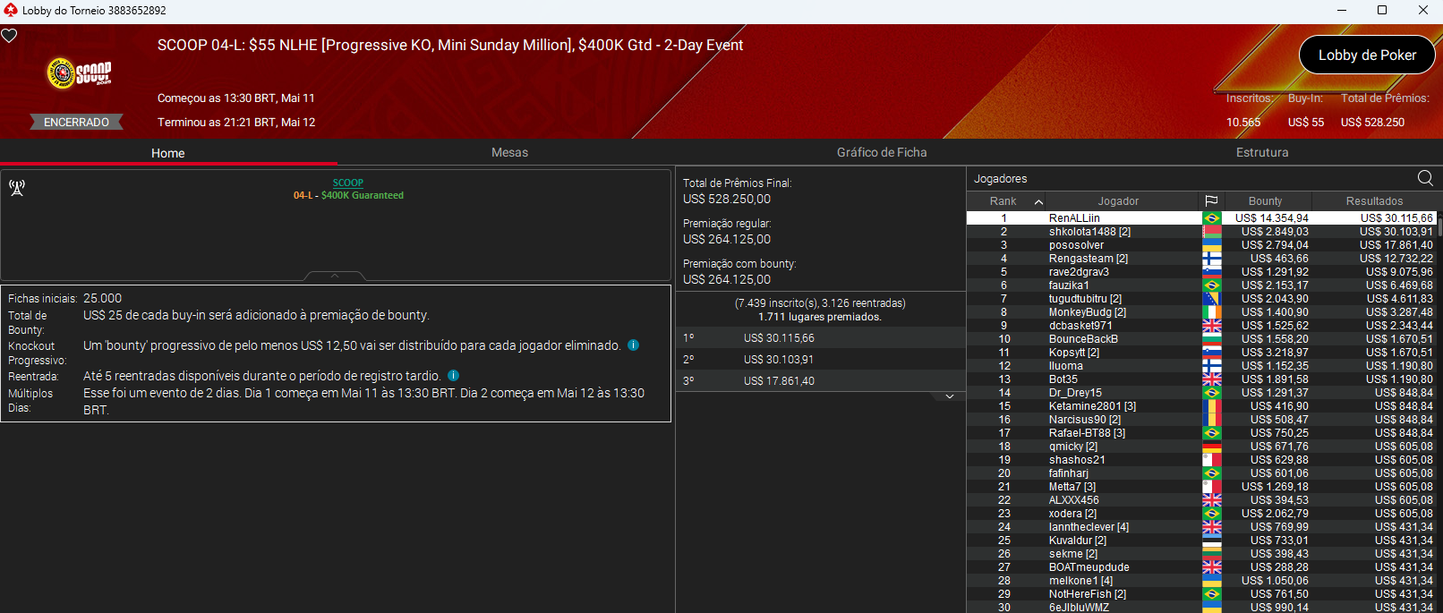The image size is (1443, 613).
Task: Select player shkolota1488 [2]
Action: coord(1202,232)
